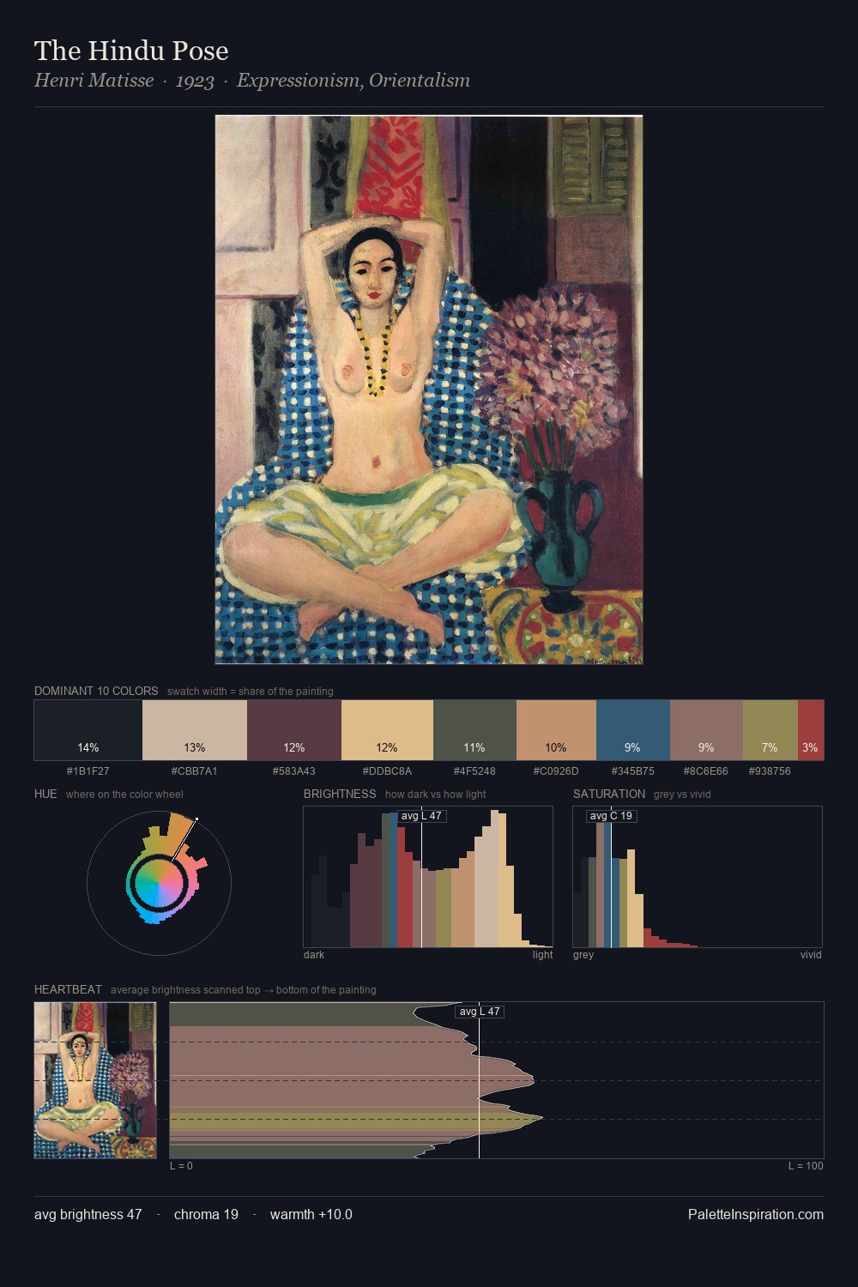The width and height of the screenshot is (858, 1287).
Task: Click the grey axis label under Saturation
Action: pos(583,955)
